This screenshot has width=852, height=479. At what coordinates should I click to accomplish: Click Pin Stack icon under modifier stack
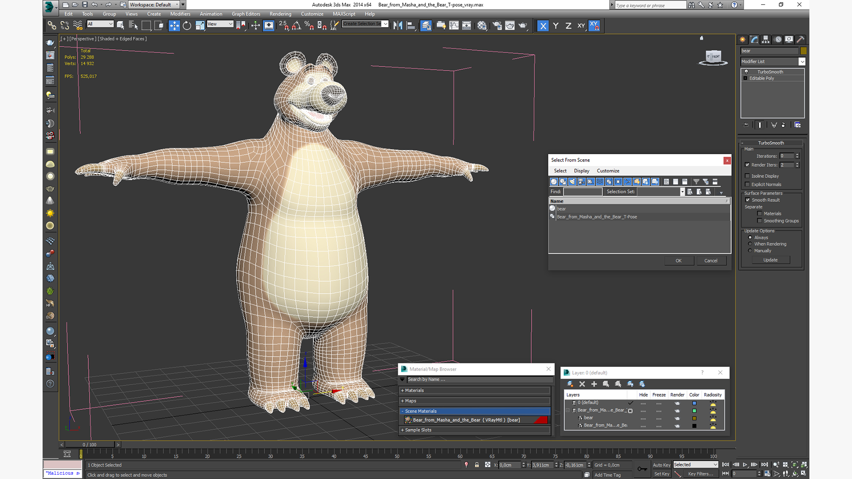click(745, 125)
